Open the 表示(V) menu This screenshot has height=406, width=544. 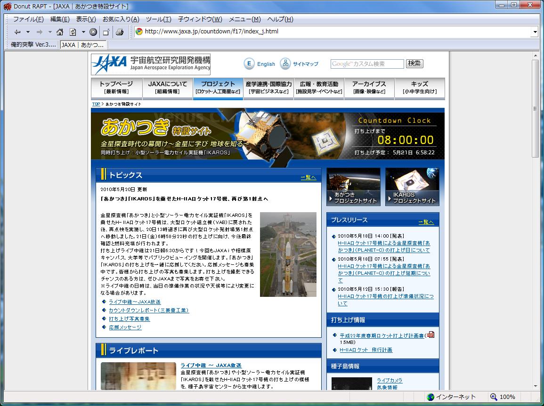point(86,19)
